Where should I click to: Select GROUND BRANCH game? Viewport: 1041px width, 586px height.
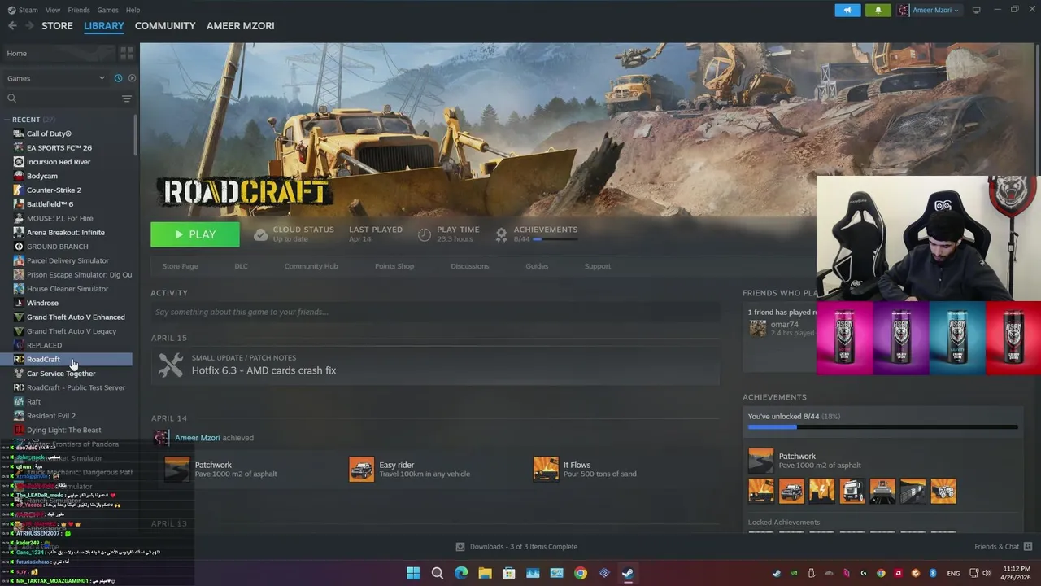pyautogui.click(x=57, y=247)
